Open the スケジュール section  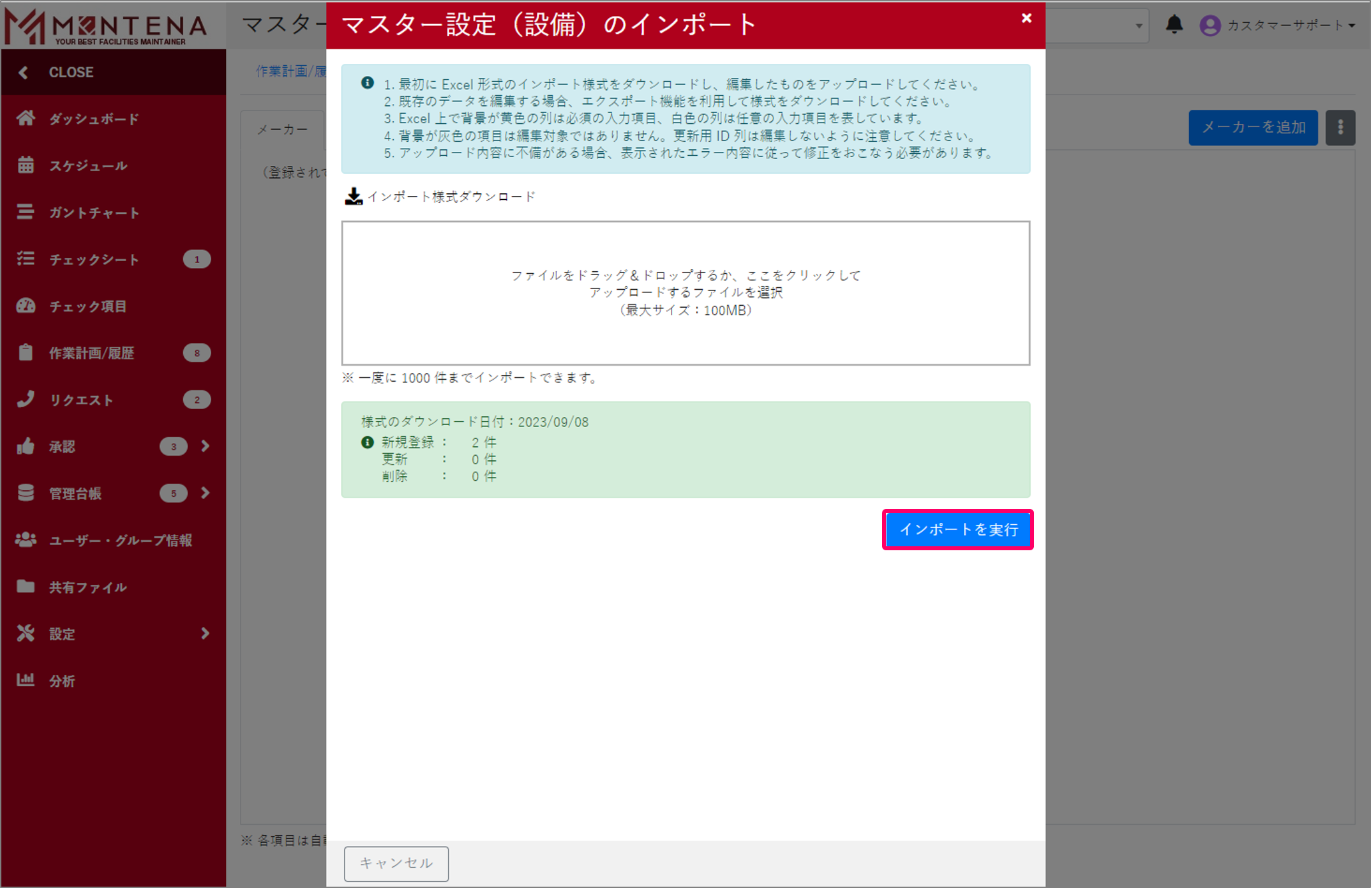(87, 166)
